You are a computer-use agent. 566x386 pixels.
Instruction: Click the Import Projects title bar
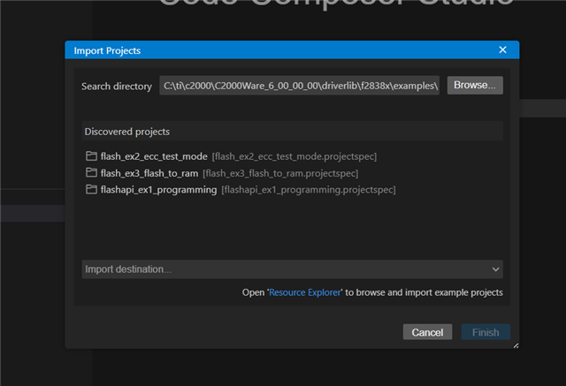click(265, 50)
